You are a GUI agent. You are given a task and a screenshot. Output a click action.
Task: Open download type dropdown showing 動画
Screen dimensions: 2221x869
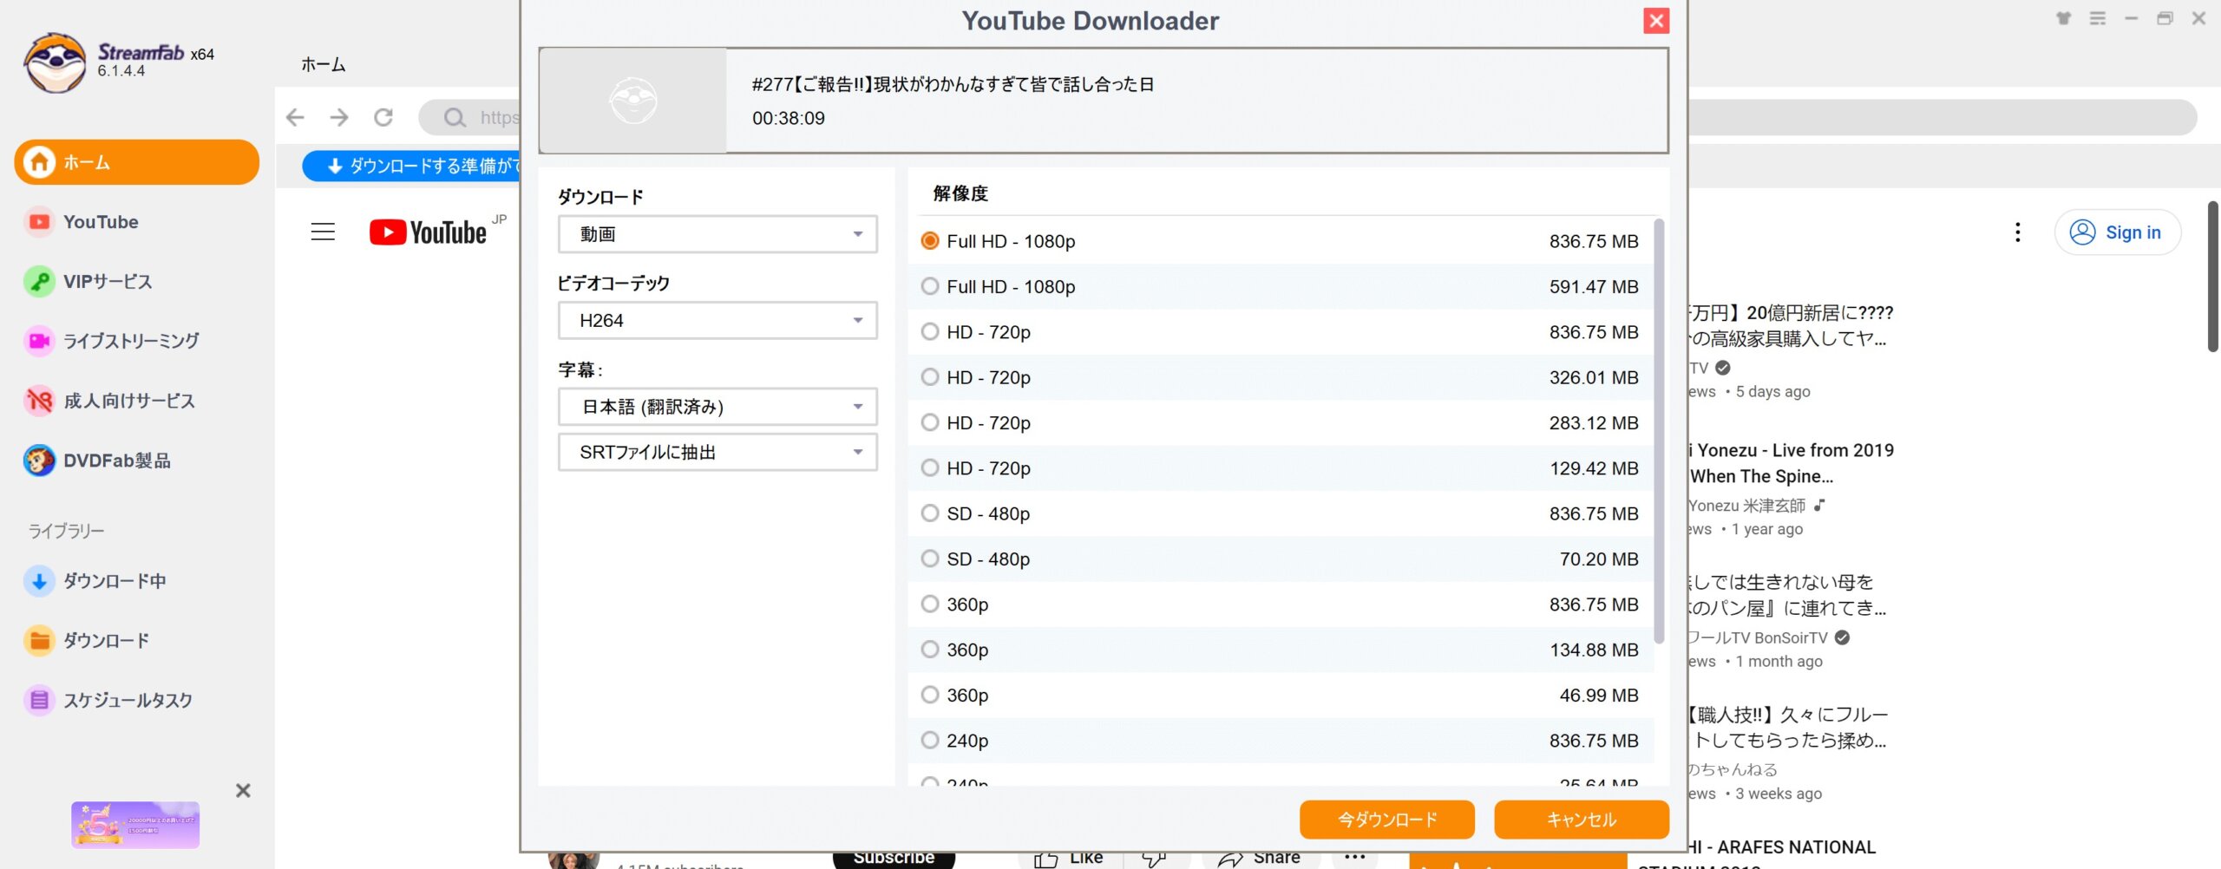coord(717,234)
